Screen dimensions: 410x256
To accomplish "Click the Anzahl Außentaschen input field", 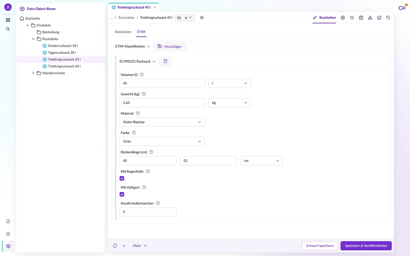I will point(148,212).
